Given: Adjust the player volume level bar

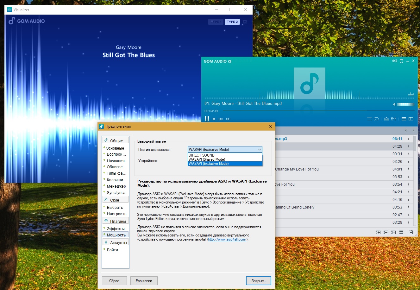Looking at the screenshot, I should pyautogui.click(x=406, y=104).
